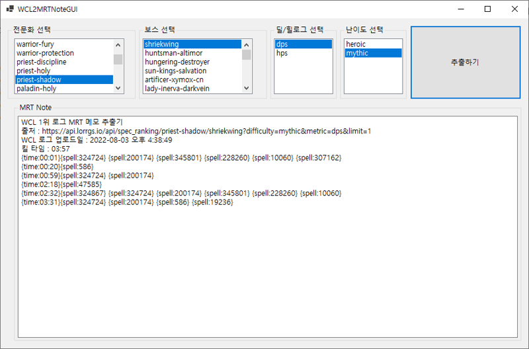Choose paladin-holy specialization
The height and width of the screenshot is (349, 529).
click(x=64, y=89)
